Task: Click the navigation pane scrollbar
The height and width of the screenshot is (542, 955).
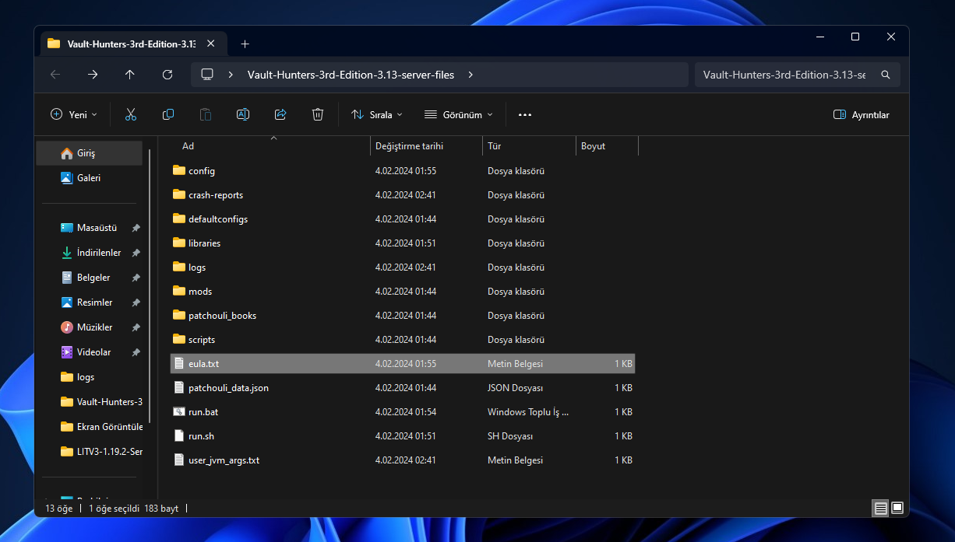Action: pos(150,285)
